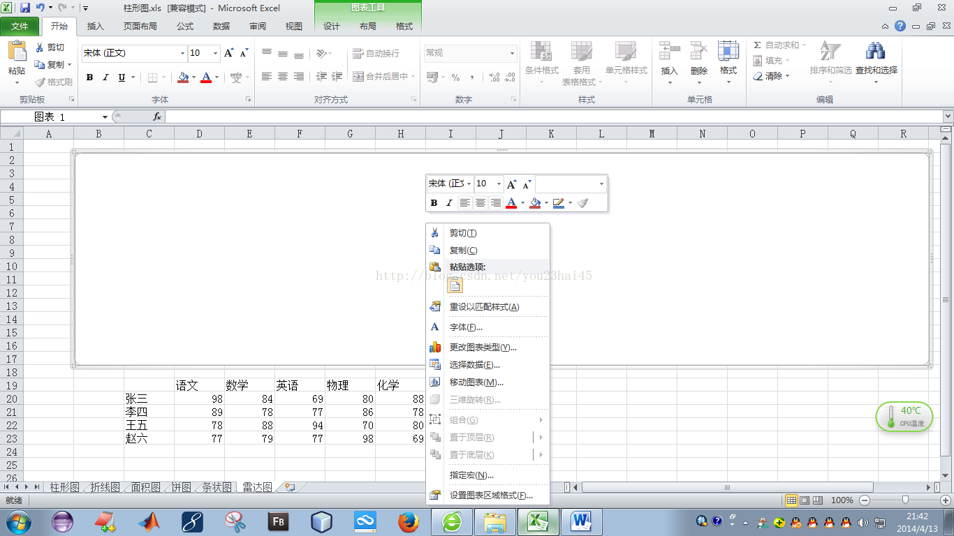Click Save icon in quick access toolbar
The image size is (954, 536).
(25, 8)
